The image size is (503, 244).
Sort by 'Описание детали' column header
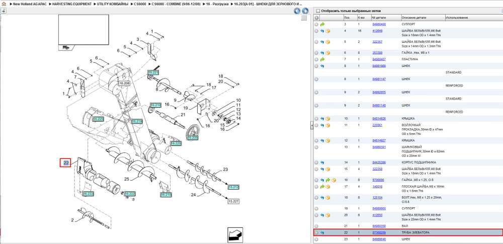[414, 18]
